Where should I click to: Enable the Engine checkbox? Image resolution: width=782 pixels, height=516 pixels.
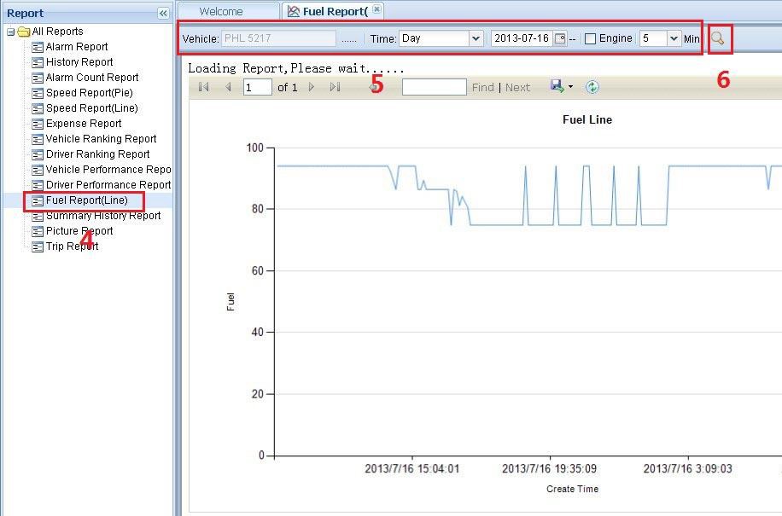coord(590,39)
